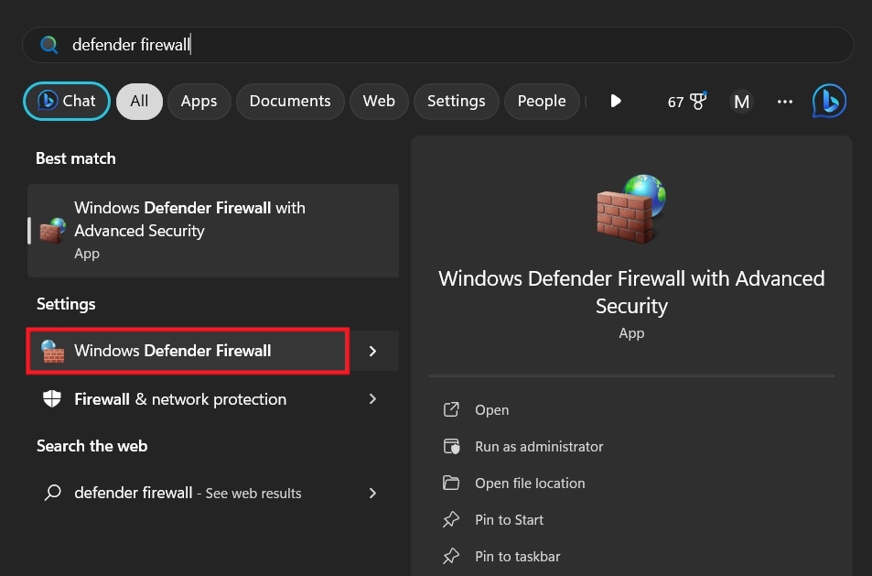Screen dimensions: 872x576
Task: Click the ellipsis options icon
Action: click(x=784, y=102)
